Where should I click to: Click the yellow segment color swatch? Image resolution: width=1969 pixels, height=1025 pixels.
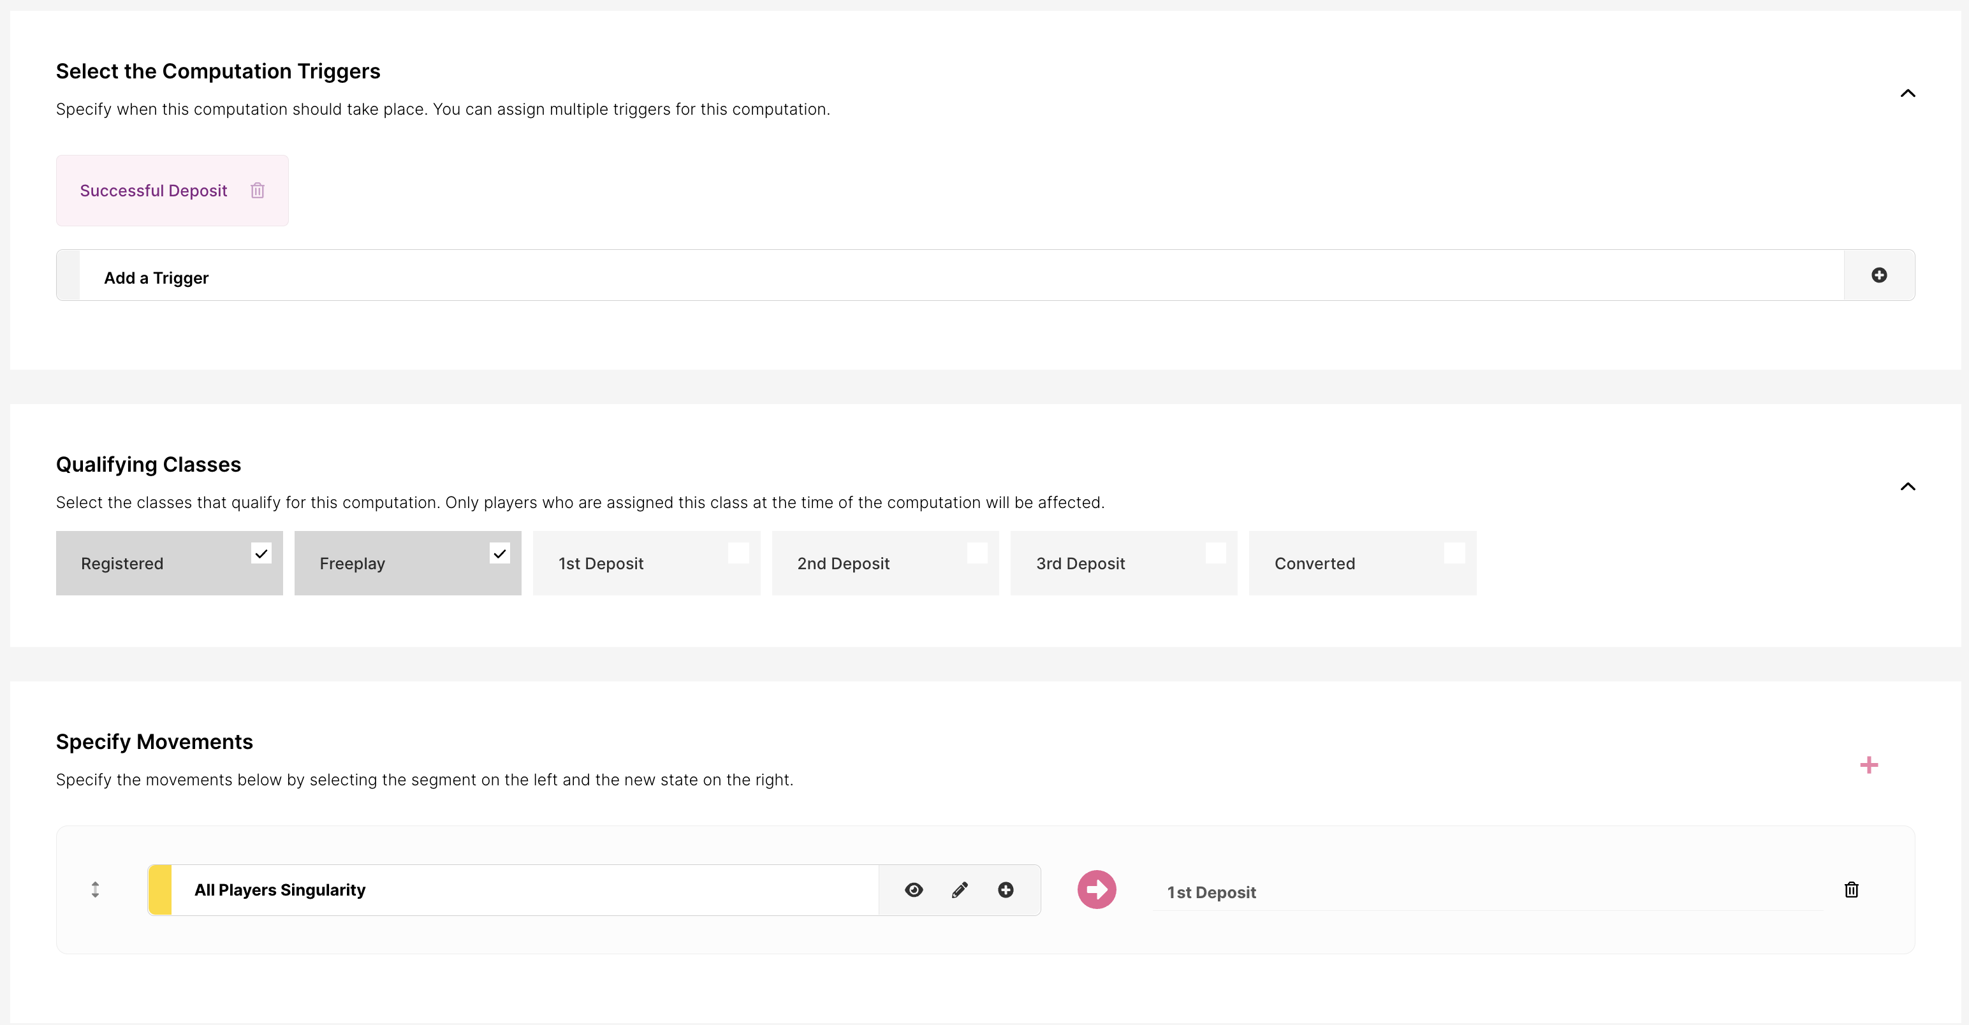[x=161, y=890]
